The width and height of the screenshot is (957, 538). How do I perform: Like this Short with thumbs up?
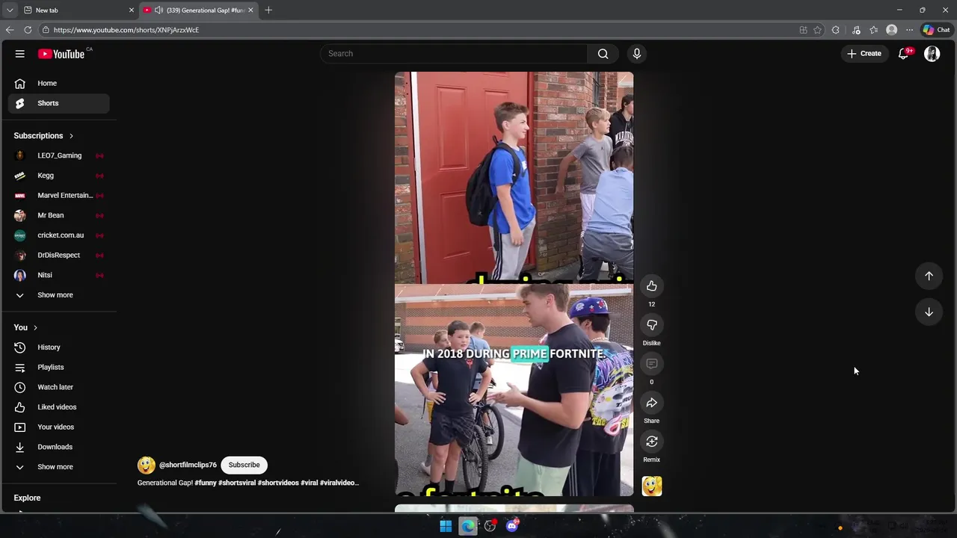click(x=652, y=286)
